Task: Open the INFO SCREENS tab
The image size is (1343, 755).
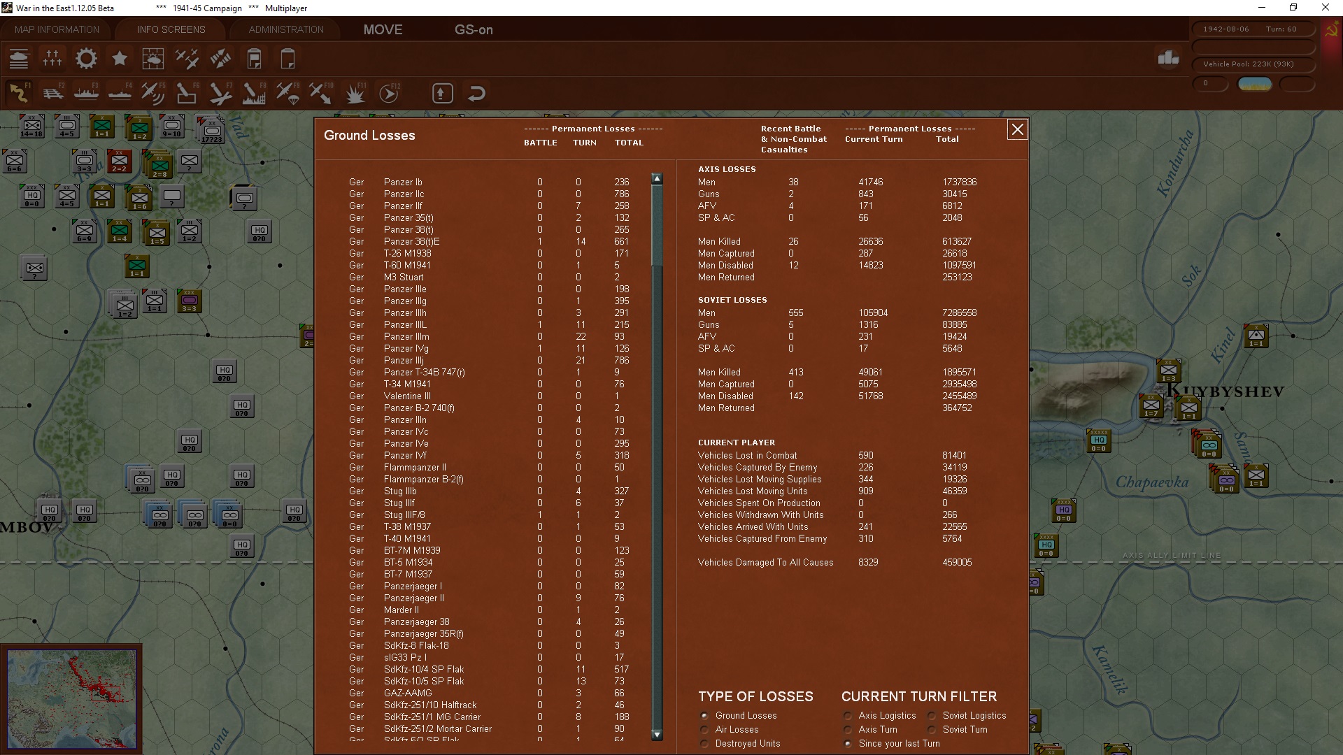Action: (x=171, y=29)
